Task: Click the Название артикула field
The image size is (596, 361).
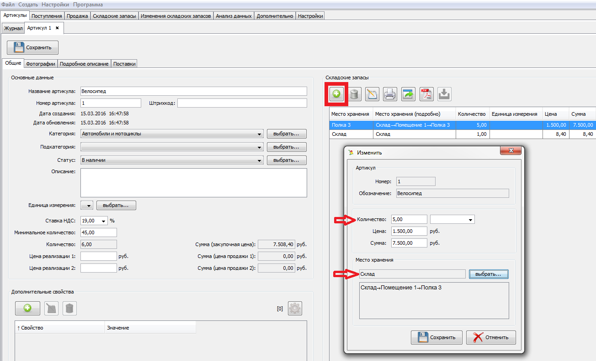Action: pos(194,91)
